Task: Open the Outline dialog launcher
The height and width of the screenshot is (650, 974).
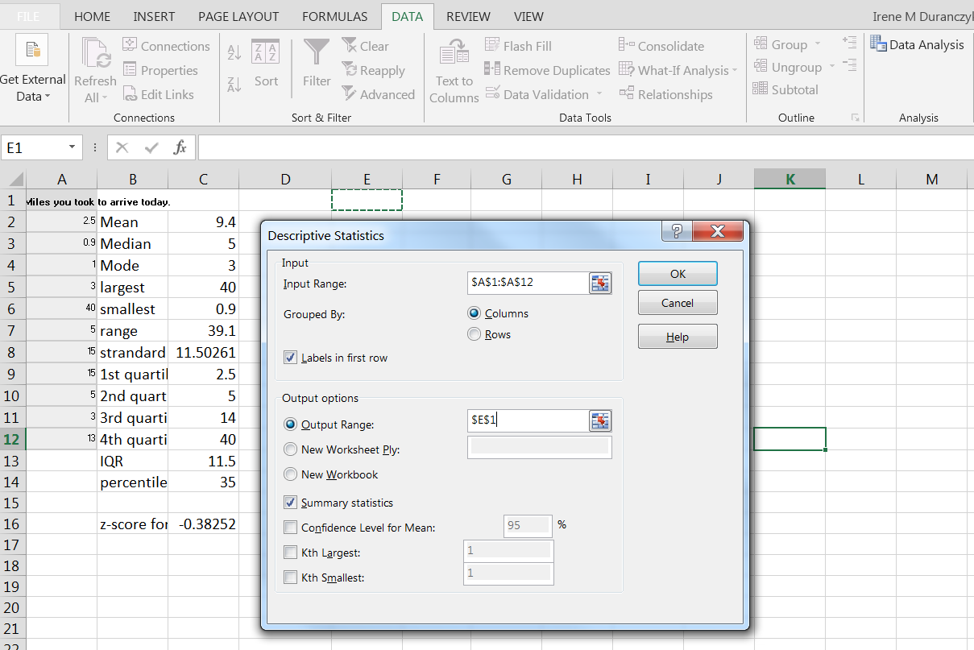Action: point(855,118)
